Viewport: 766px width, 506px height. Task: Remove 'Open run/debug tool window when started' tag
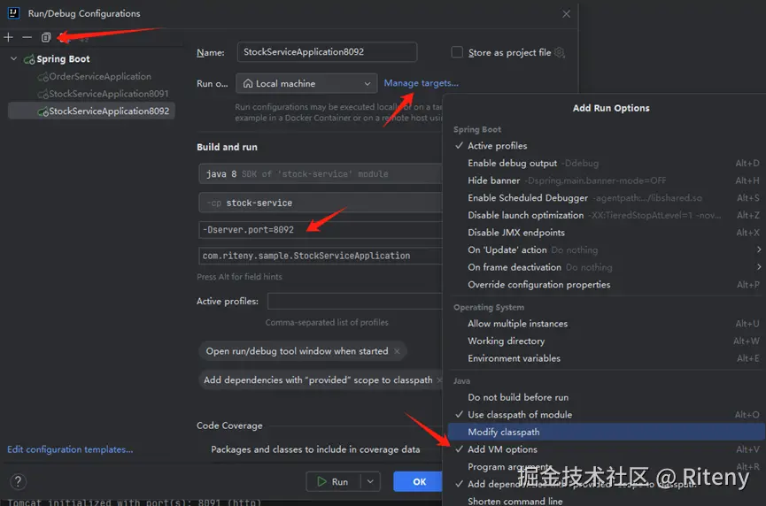coord(397,351)
